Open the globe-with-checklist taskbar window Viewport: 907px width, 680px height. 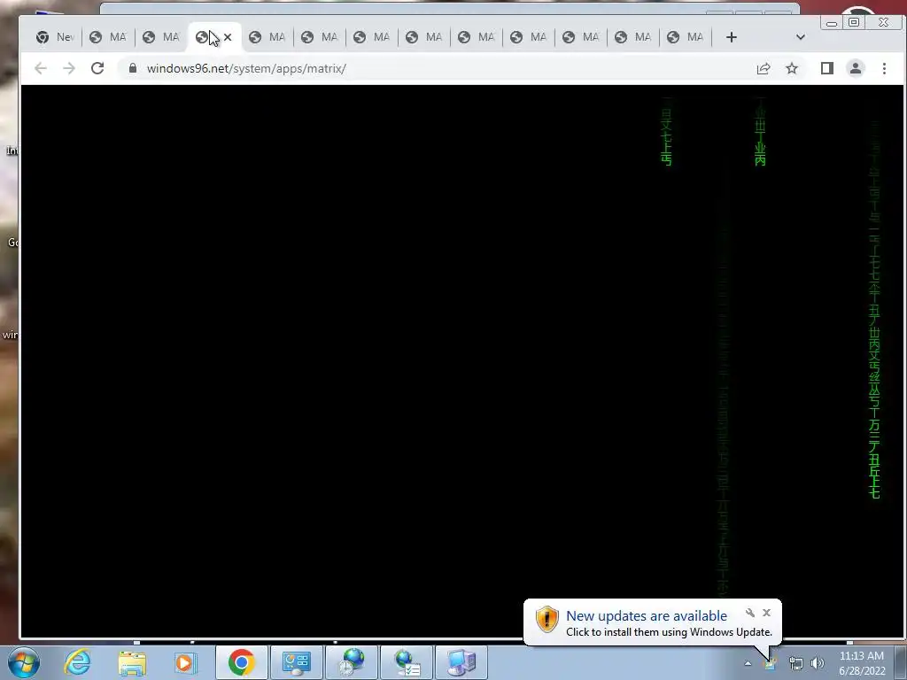point(406,662)
